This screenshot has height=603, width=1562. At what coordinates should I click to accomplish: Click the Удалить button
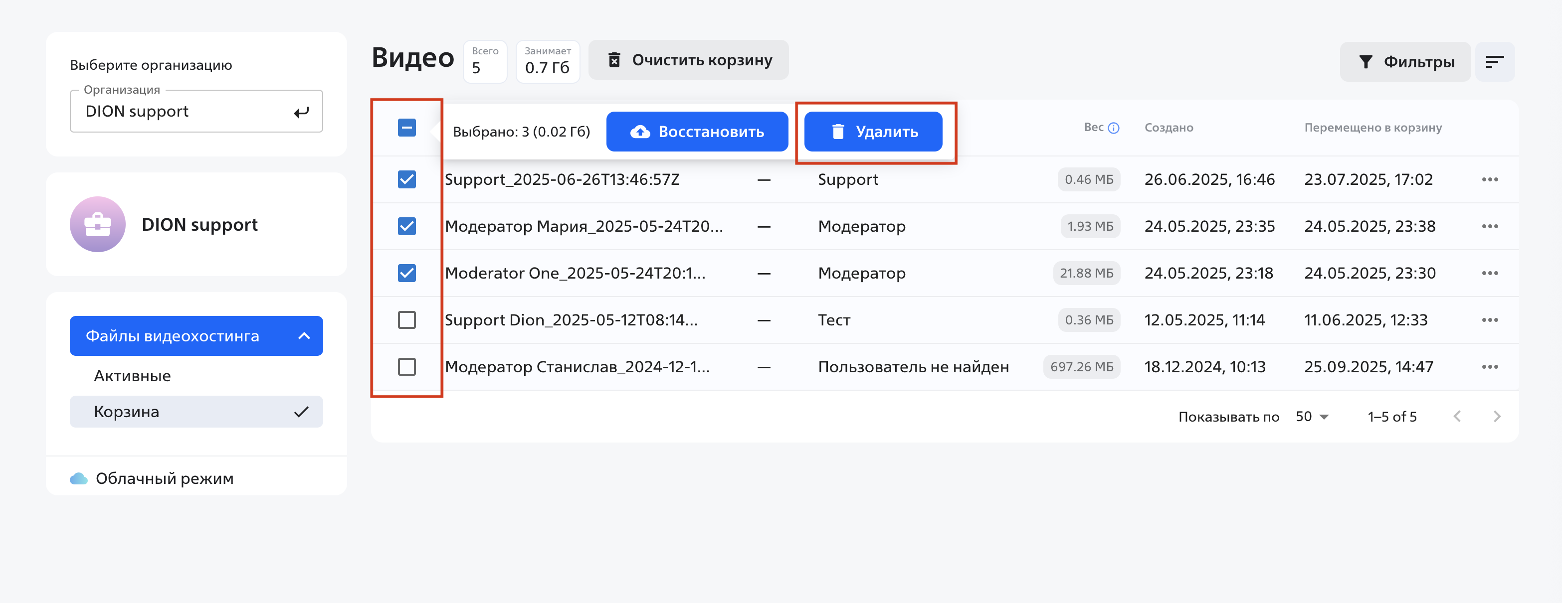tap(873, 132)
